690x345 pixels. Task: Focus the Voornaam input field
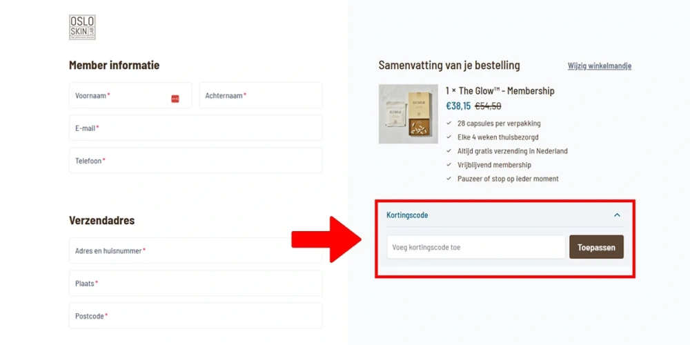click(x=130, y=95)
